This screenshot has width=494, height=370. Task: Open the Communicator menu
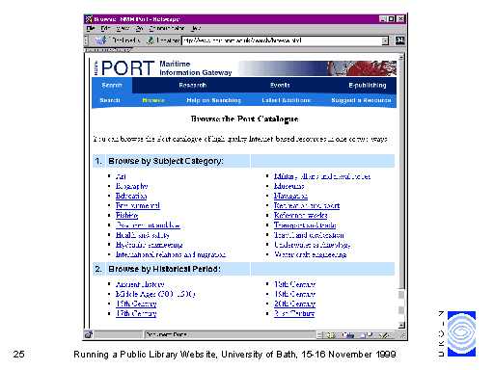167,28
